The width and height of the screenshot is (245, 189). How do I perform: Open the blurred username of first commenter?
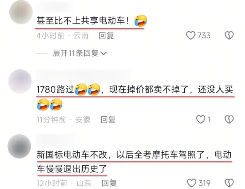[53, 6]
